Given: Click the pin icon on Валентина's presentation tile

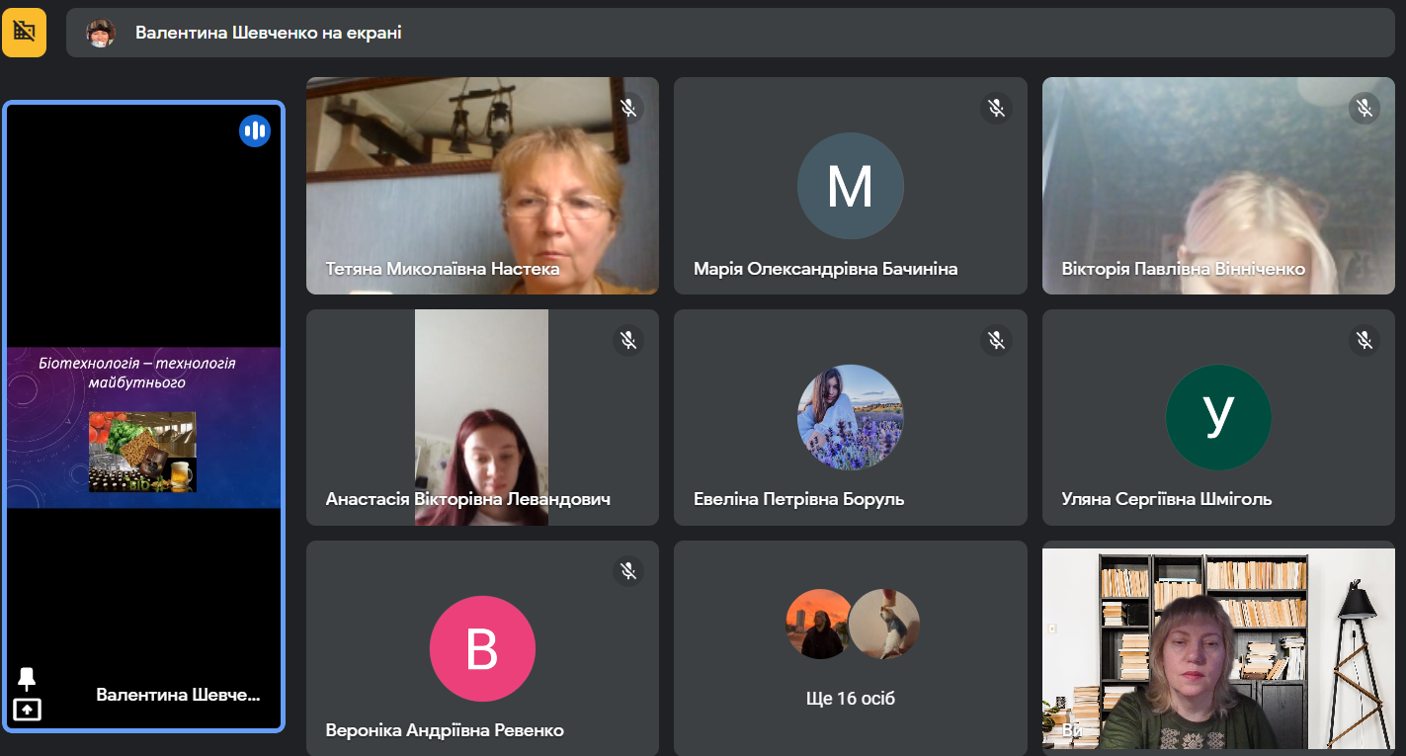Looking at the screenshot, I should coord(27,679).
